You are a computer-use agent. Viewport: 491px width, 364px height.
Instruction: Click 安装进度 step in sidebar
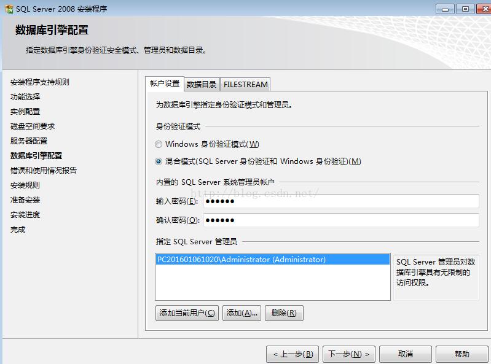coord(25,215)
